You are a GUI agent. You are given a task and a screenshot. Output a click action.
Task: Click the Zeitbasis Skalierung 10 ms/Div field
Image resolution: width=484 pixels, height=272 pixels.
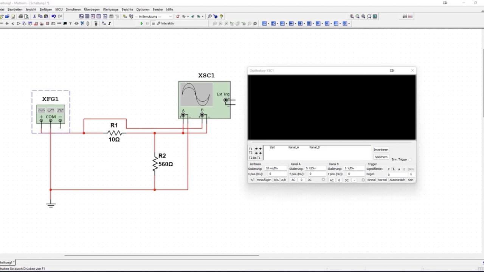pyautogui.click(x=276, y=168)
